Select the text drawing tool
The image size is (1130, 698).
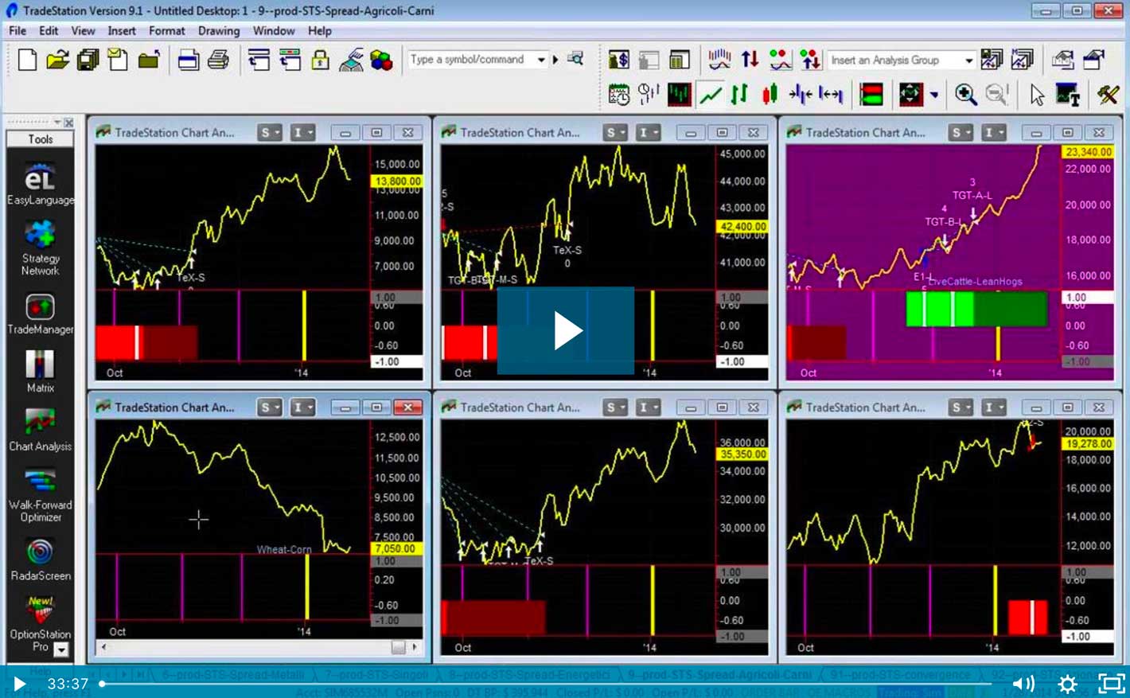(1067, 94)
